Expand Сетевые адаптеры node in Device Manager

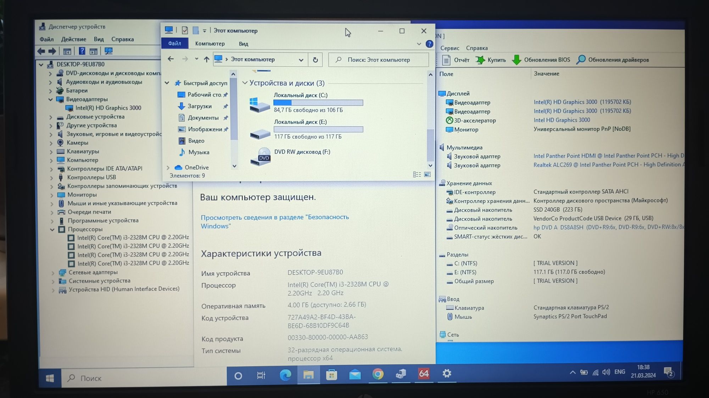tap(53, 273)
